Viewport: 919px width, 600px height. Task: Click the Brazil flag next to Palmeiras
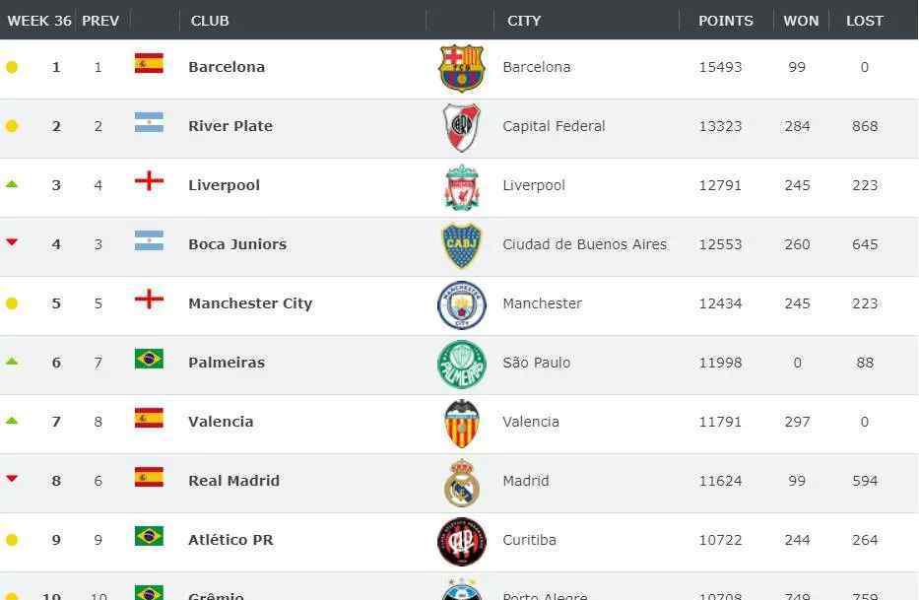[x=149, y=359]
